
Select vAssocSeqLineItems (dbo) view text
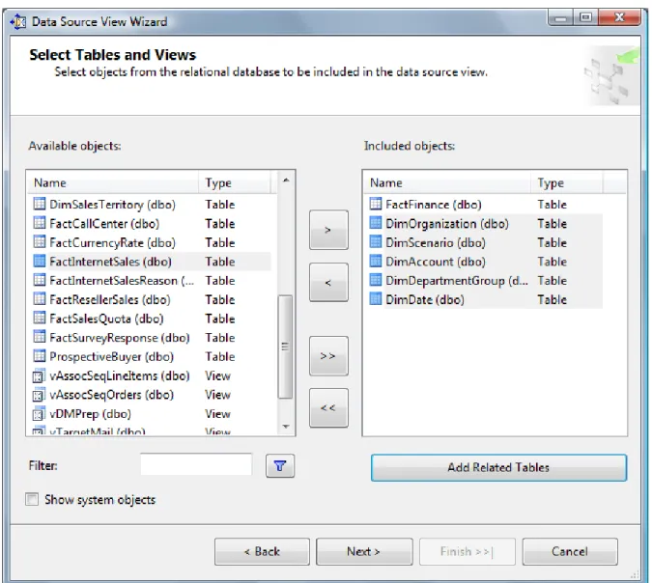point(120,376)
